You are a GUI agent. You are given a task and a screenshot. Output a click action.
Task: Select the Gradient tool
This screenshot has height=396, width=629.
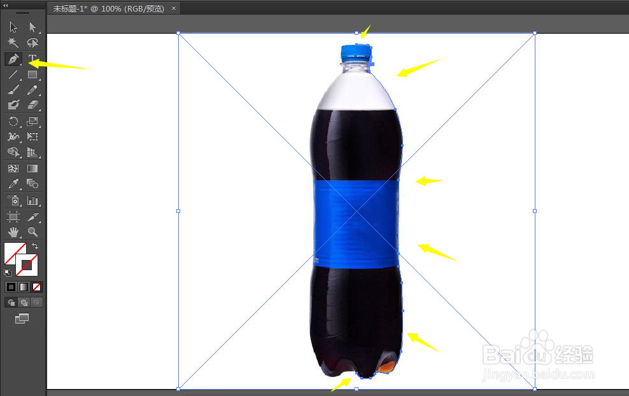(x=32, y=168)
